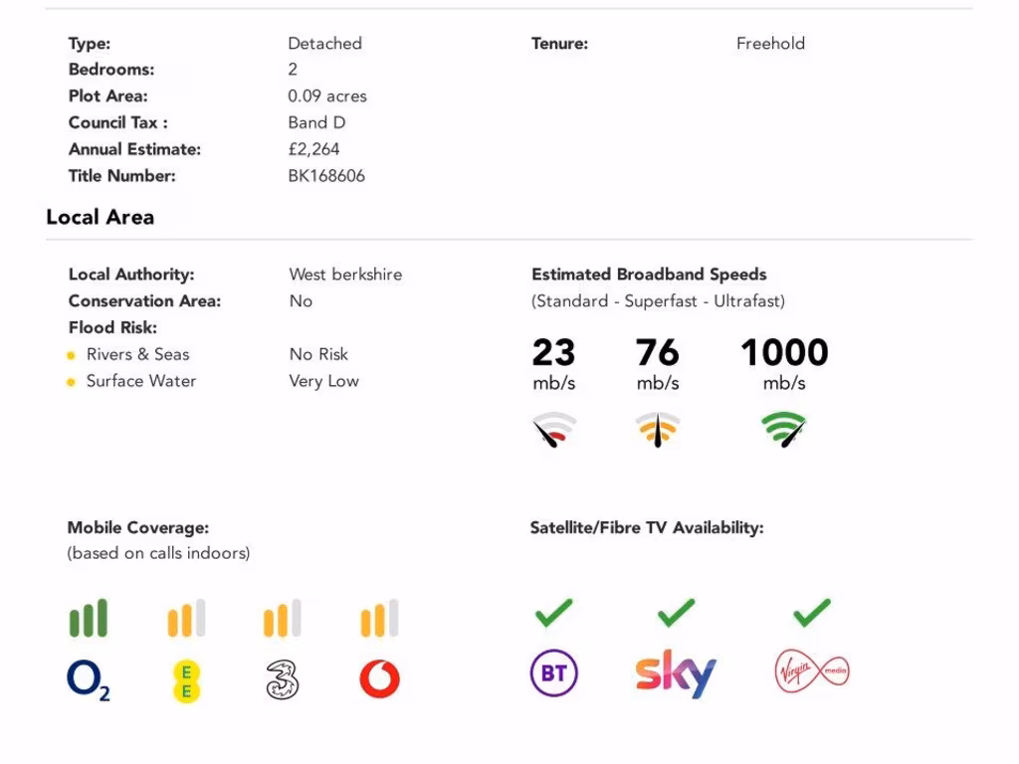Click the 1000 mb/s ultrafast speed value

click(x=784, y=353)
